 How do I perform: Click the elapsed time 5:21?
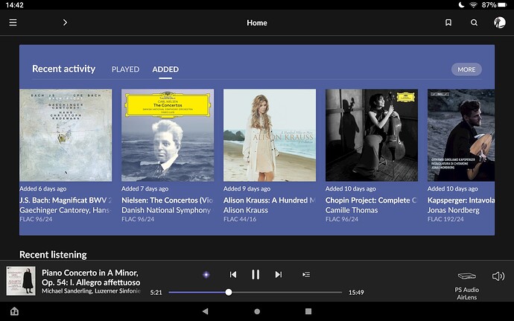(x=156, y=293)
